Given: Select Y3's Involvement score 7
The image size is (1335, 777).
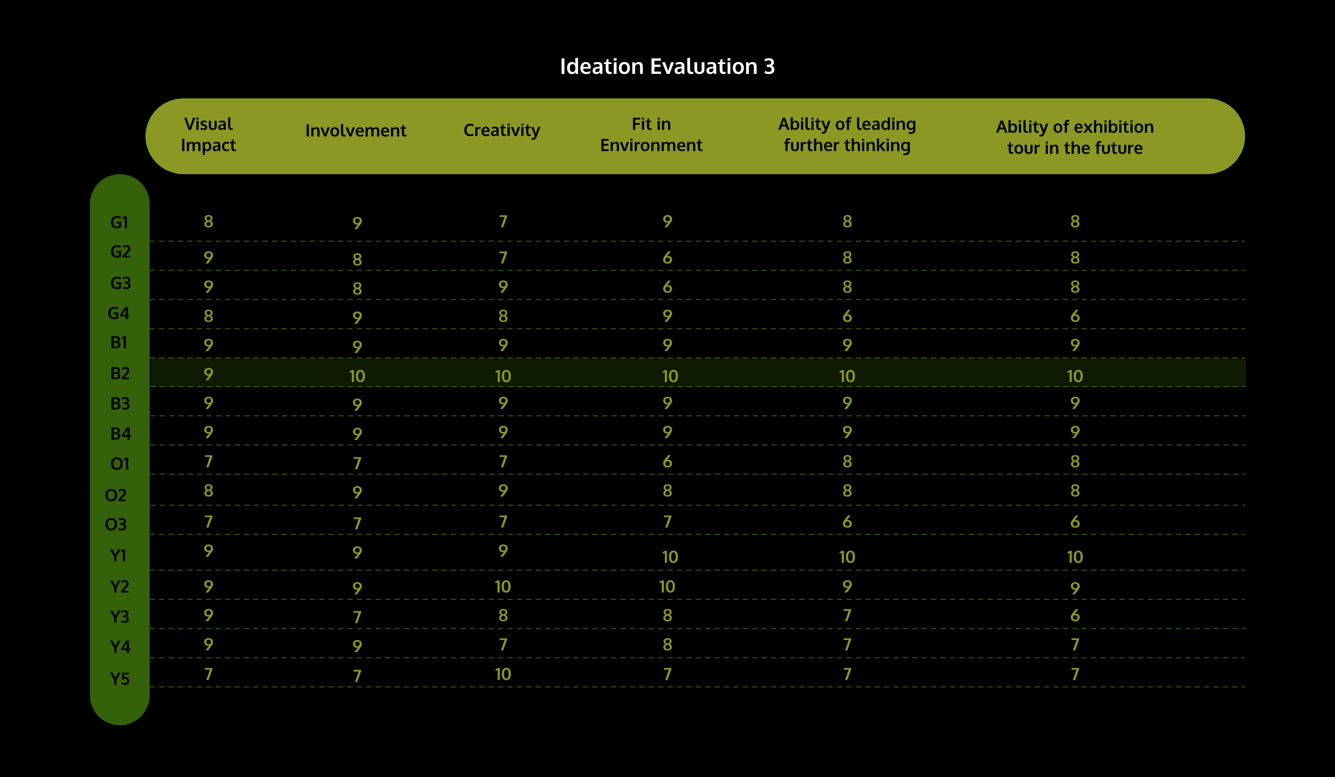Looking at the screenshot, I should pyautogui.click(x=358, y=617).
